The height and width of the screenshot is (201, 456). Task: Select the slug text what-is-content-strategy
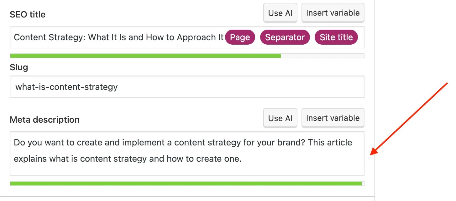pos(66,87)
